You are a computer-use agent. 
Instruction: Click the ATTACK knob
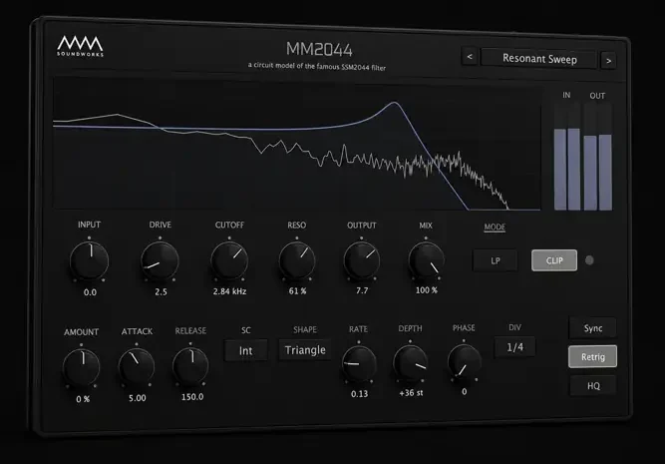coord(137,366)
